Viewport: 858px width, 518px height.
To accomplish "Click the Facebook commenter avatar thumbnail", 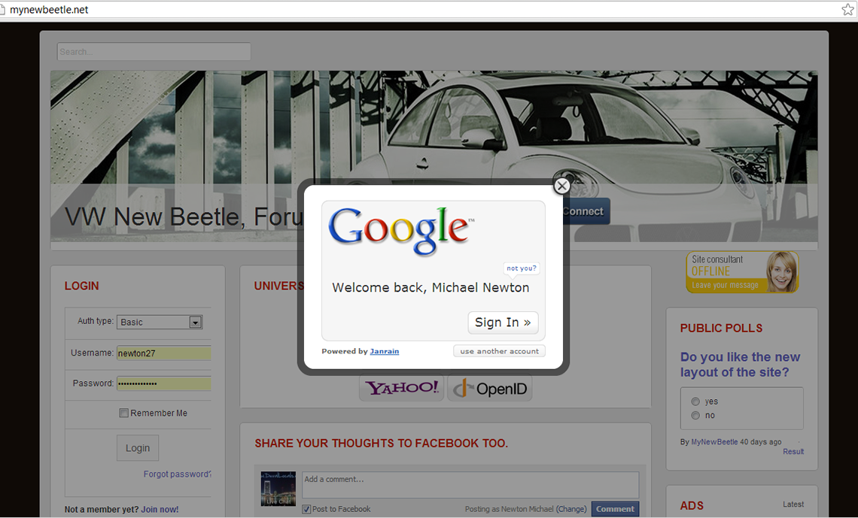I will [x=278, y=489].
